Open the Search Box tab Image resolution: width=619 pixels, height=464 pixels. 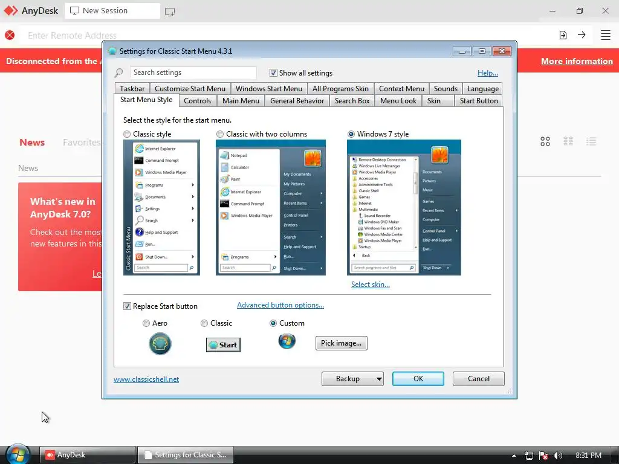tap(352, 101)
